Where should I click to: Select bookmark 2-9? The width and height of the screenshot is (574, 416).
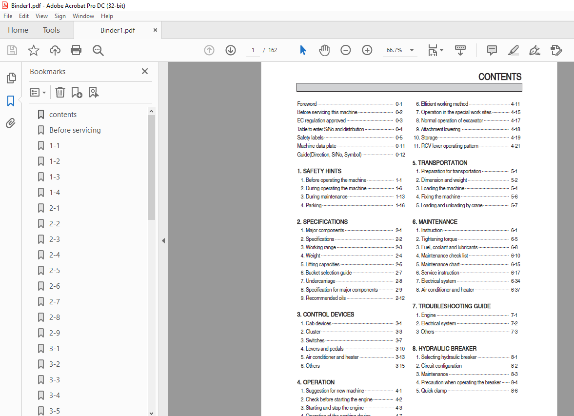click(55, 333)
